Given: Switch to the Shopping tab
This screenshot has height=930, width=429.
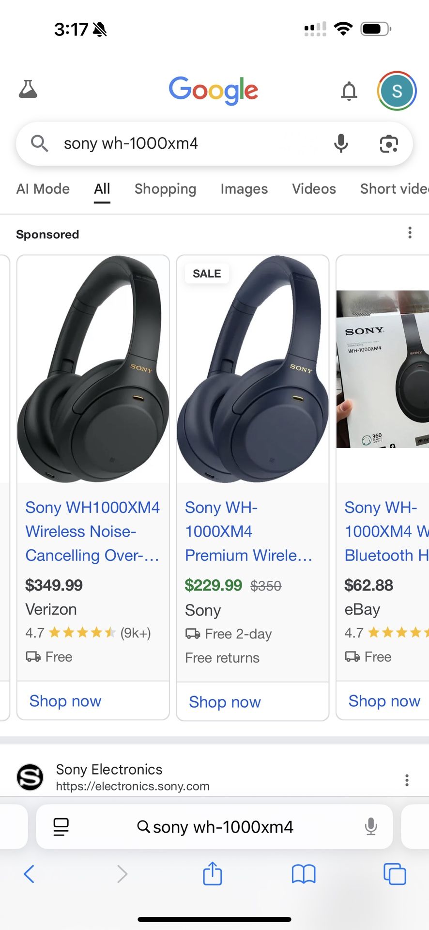Looking at the screenshot, I should (165, 189).
